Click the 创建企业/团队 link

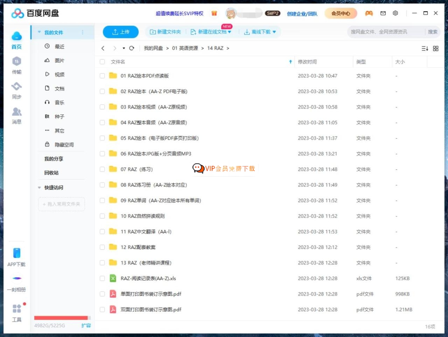pos(302,14)
